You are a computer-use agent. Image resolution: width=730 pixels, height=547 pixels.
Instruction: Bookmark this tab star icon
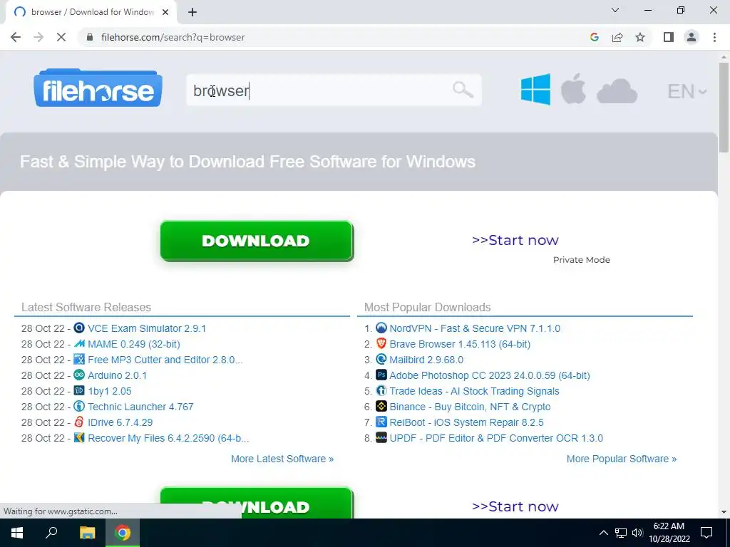[x=640, y=37]
